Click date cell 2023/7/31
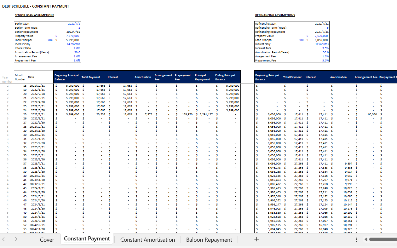Viewport: 397px width, 248px height. coord(37,164)
